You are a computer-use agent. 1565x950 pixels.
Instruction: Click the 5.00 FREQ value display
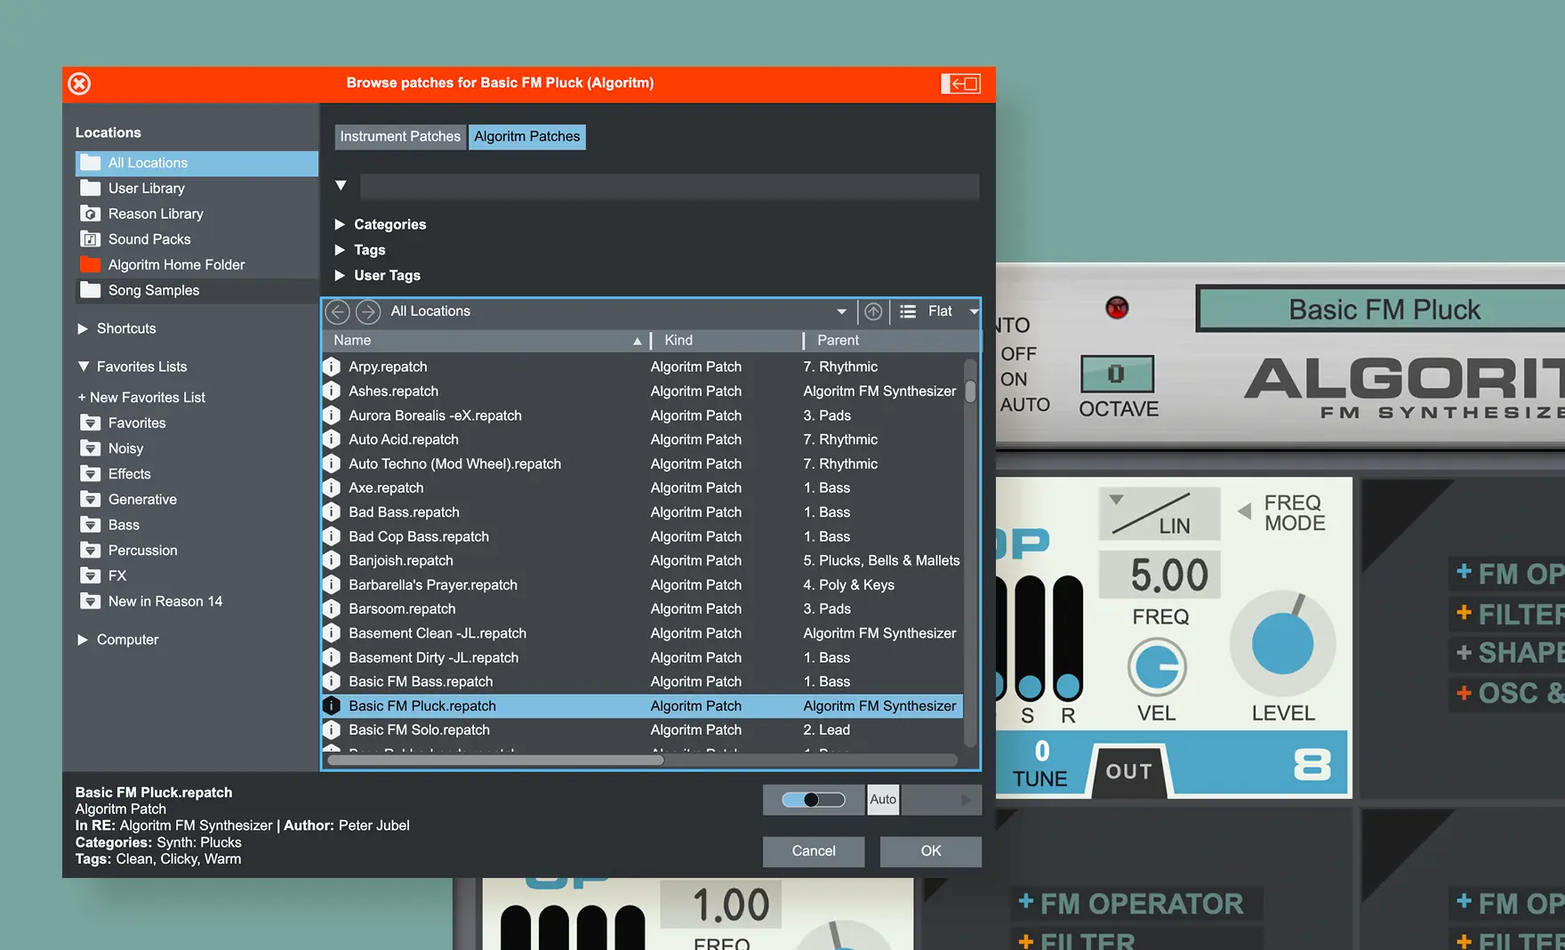[1160, 576]
